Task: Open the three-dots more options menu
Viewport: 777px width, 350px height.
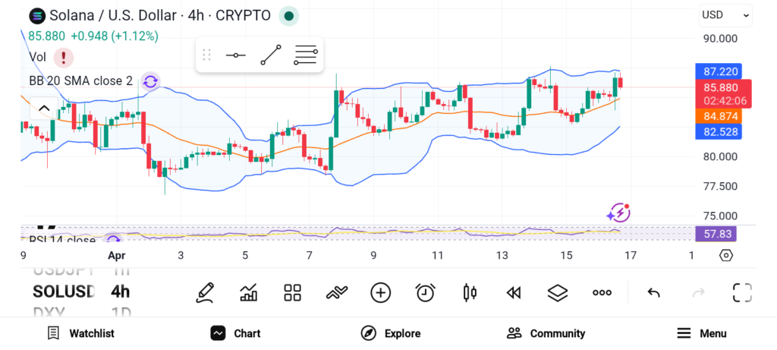Action: [602, 292]
